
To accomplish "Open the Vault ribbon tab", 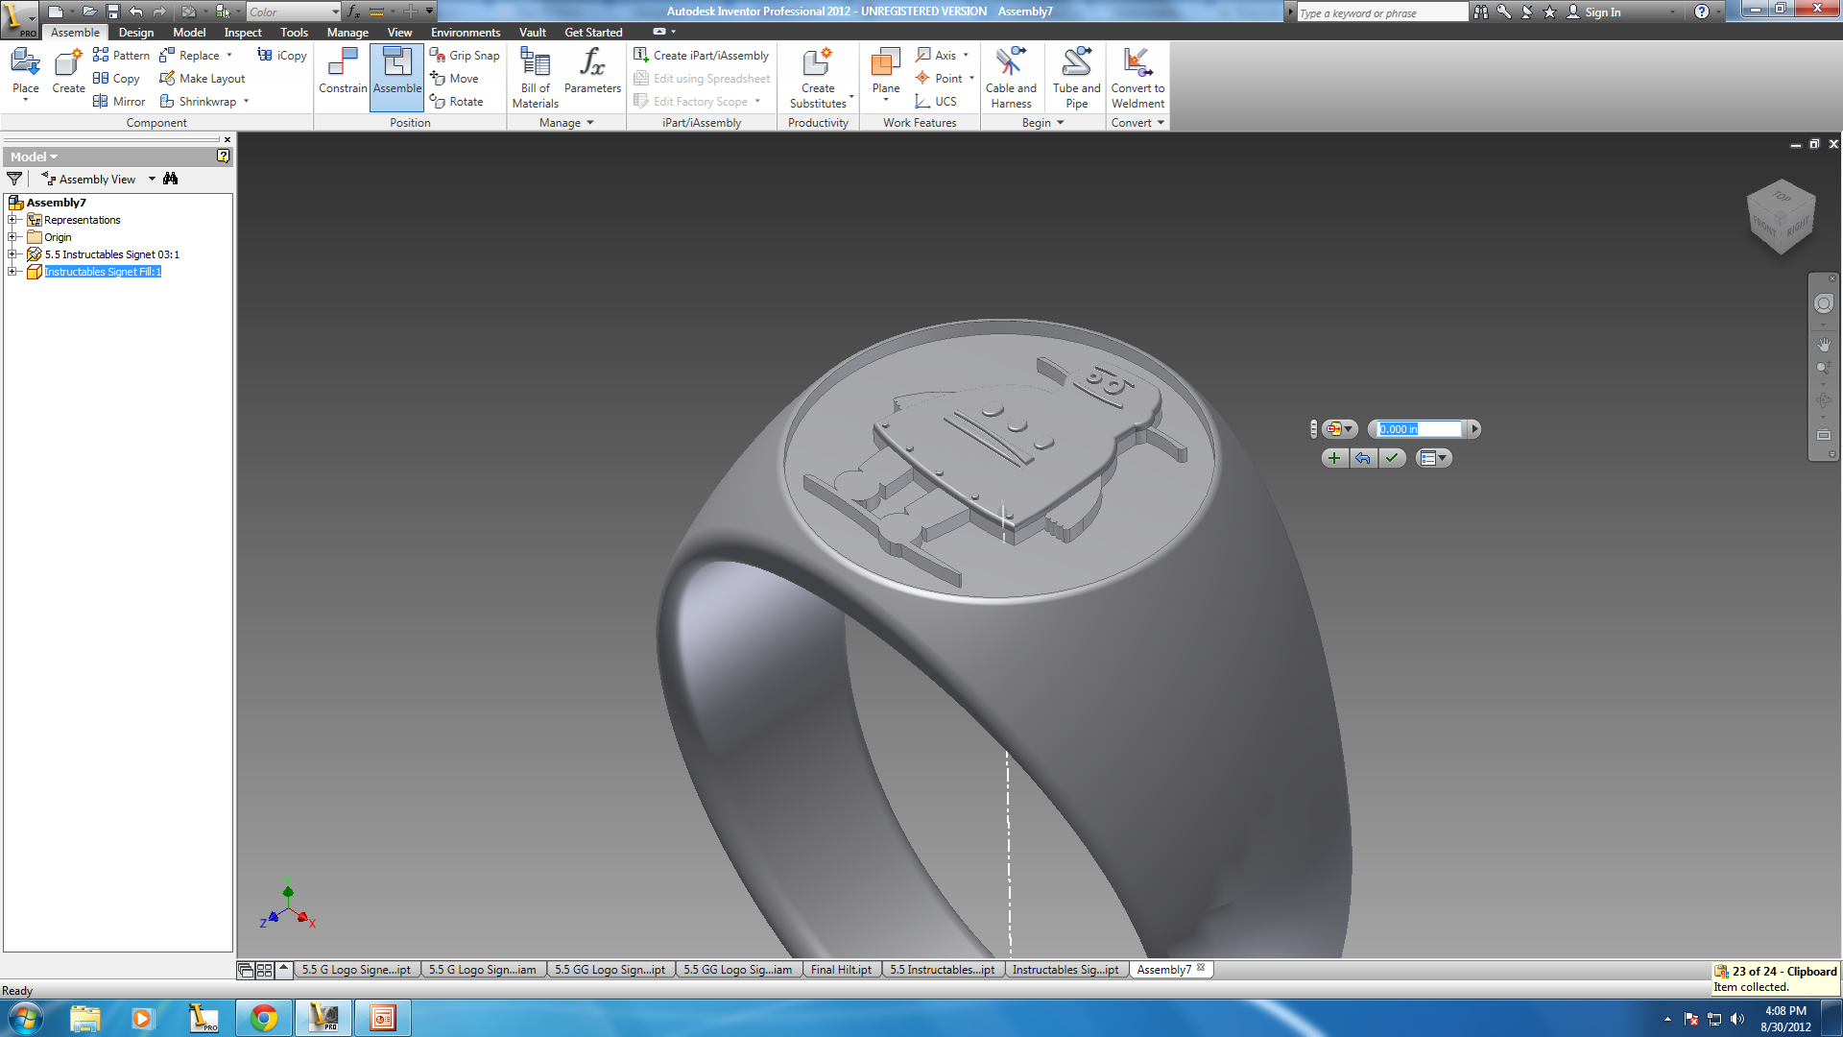I will pos(533,33).
